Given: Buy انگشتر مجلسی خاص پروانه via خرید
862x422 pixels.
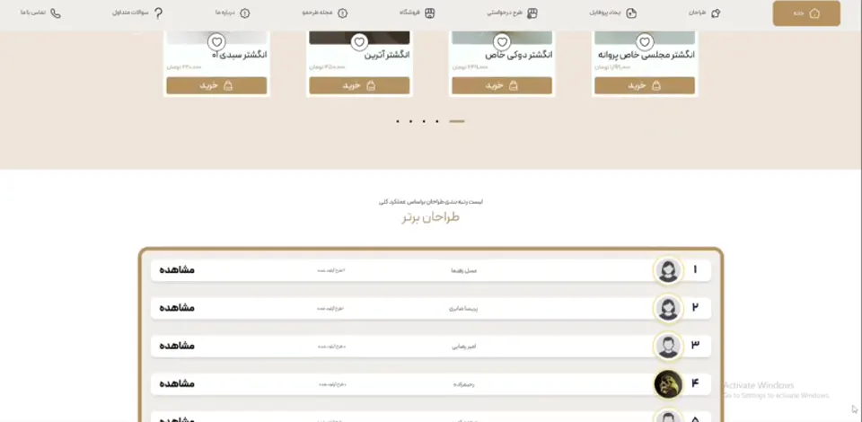Looking at the screenshot, I should pos(645,85).
